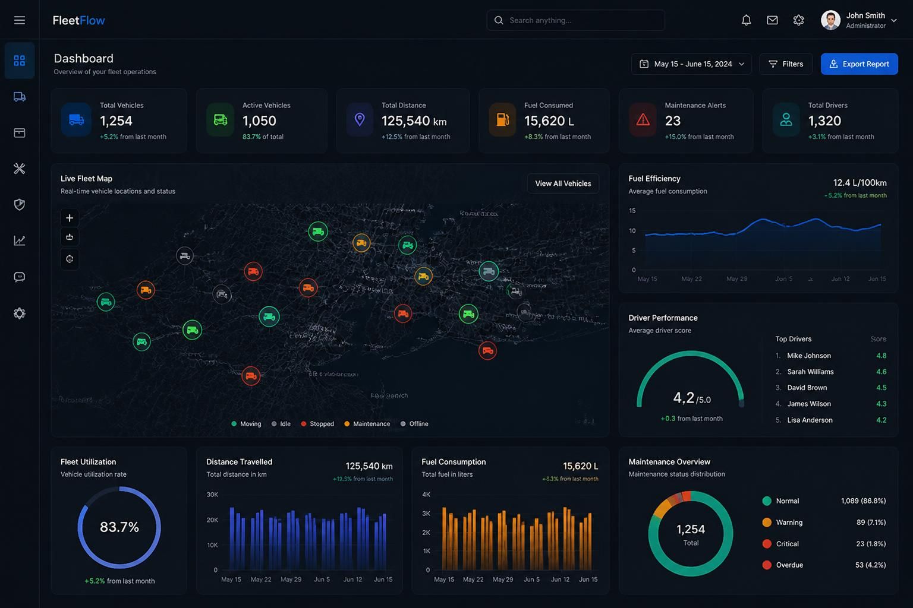This screenshot has width=913, height=608.
Task: Toggle the Offline legend item on the map
Action: click(414, 424)
